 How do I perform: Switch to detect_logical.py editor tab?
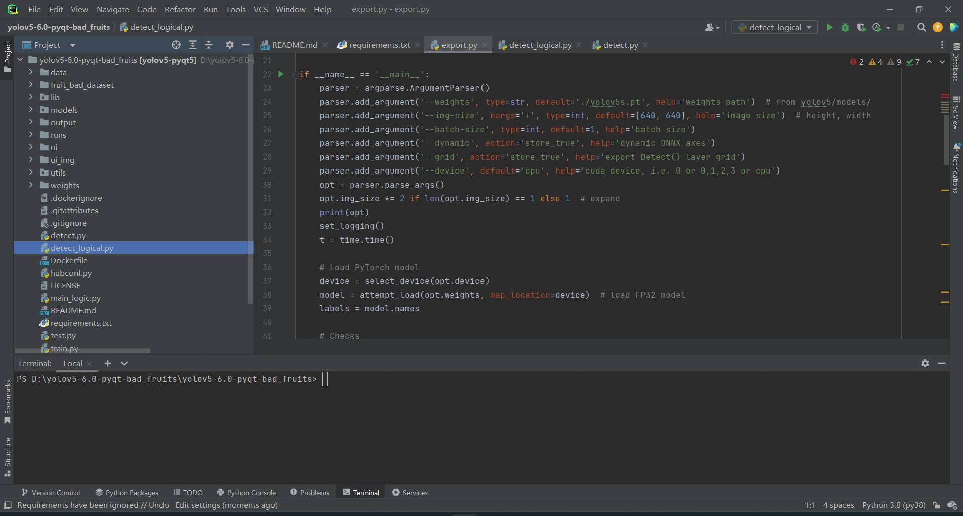[x=540, y=45]
